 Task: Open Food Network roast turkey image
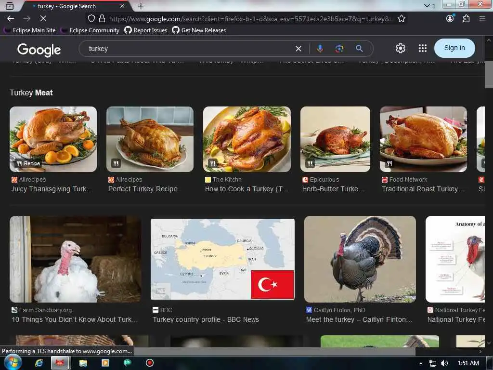[x=423, y=139]
